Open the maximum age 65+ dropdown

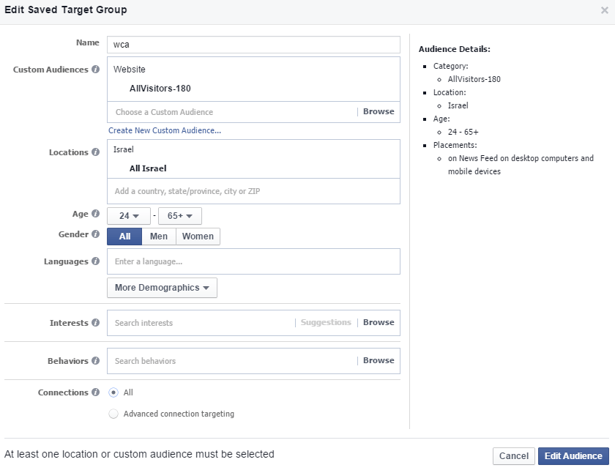click(x=179, y=216)
